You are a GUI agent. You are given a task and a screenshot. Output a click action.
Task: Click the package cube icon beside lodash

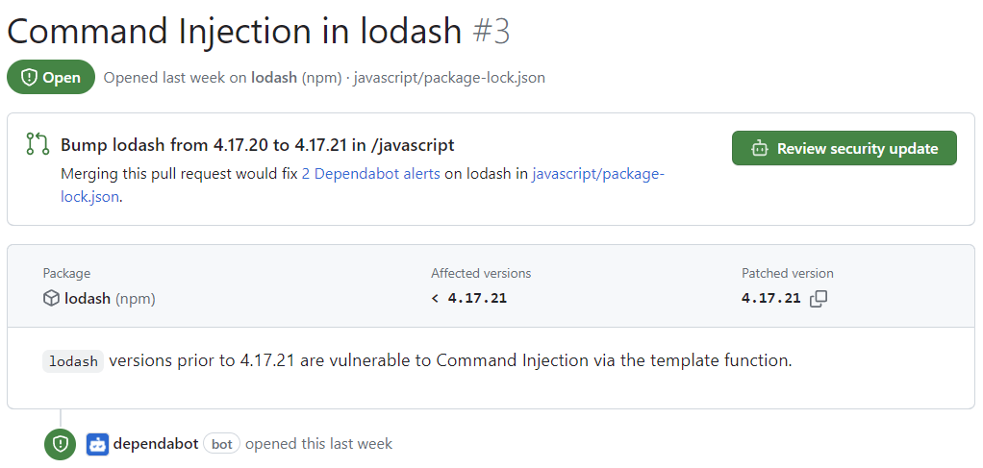[x=51, y=299]
